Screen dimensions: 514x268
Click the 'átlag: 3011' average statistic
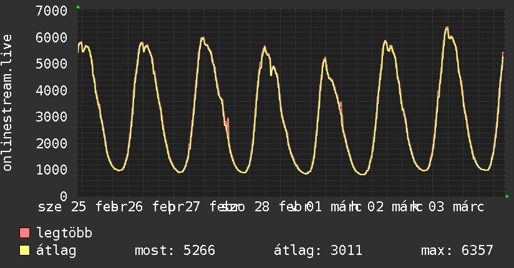pos(318,251)
